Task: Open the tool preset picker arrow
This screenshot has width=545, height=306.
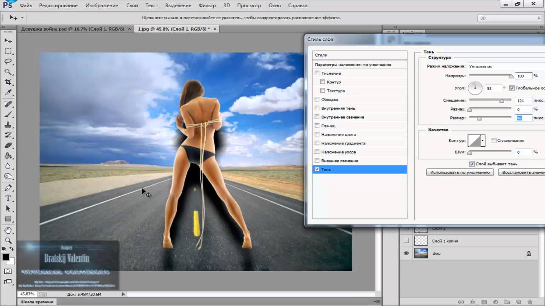Action: coord(22,18)
